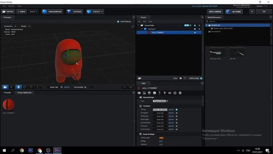Click the red material thumbnail in Scene Materials

pyautogui.click(x=9, y=104)
